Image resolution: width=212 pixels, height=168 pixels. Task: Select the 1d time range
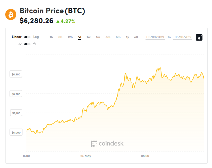(x=79, y=37)
